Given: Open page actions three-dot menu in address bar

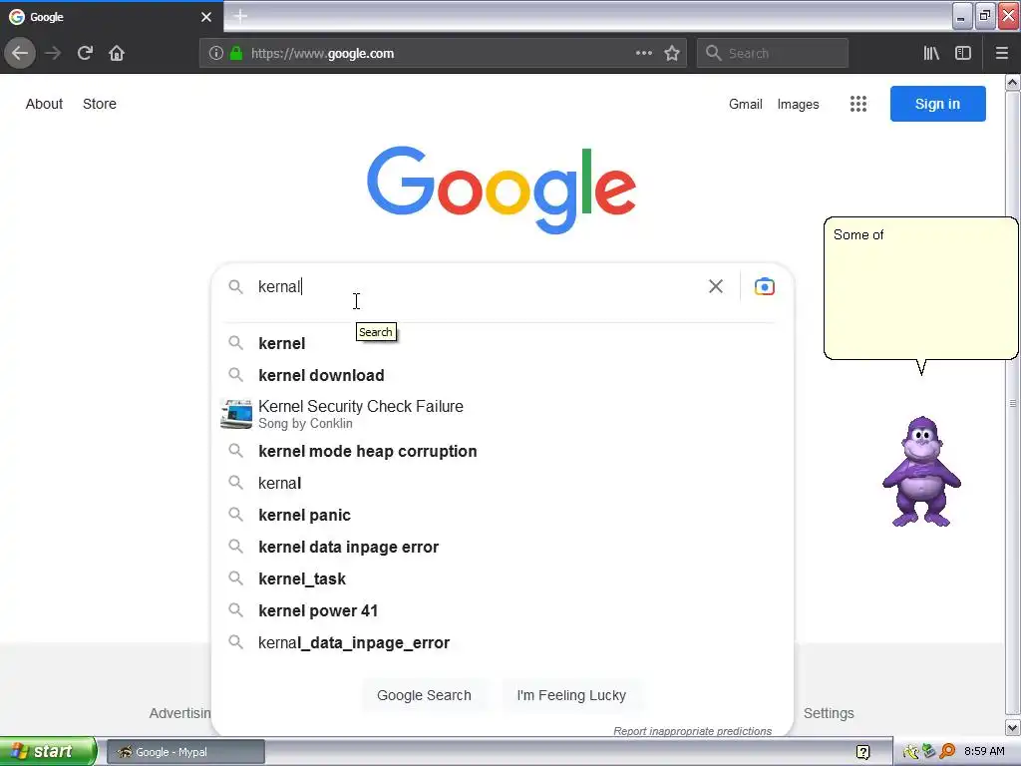Looking at the screenshot, I should 643,53.
